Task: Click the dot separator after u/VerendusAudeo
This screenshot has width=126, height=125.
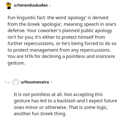Action: (x=50, y=5)
